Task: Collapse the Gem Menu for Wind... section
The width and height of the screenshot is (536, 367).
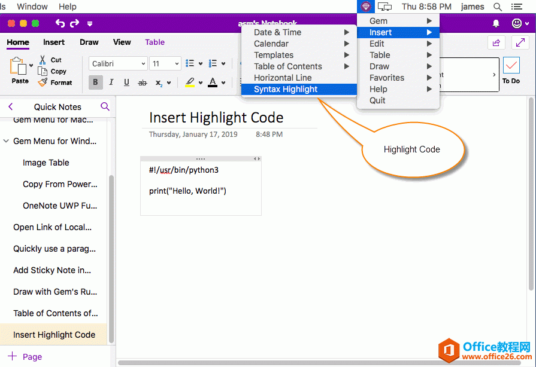Action: point(6,142)
